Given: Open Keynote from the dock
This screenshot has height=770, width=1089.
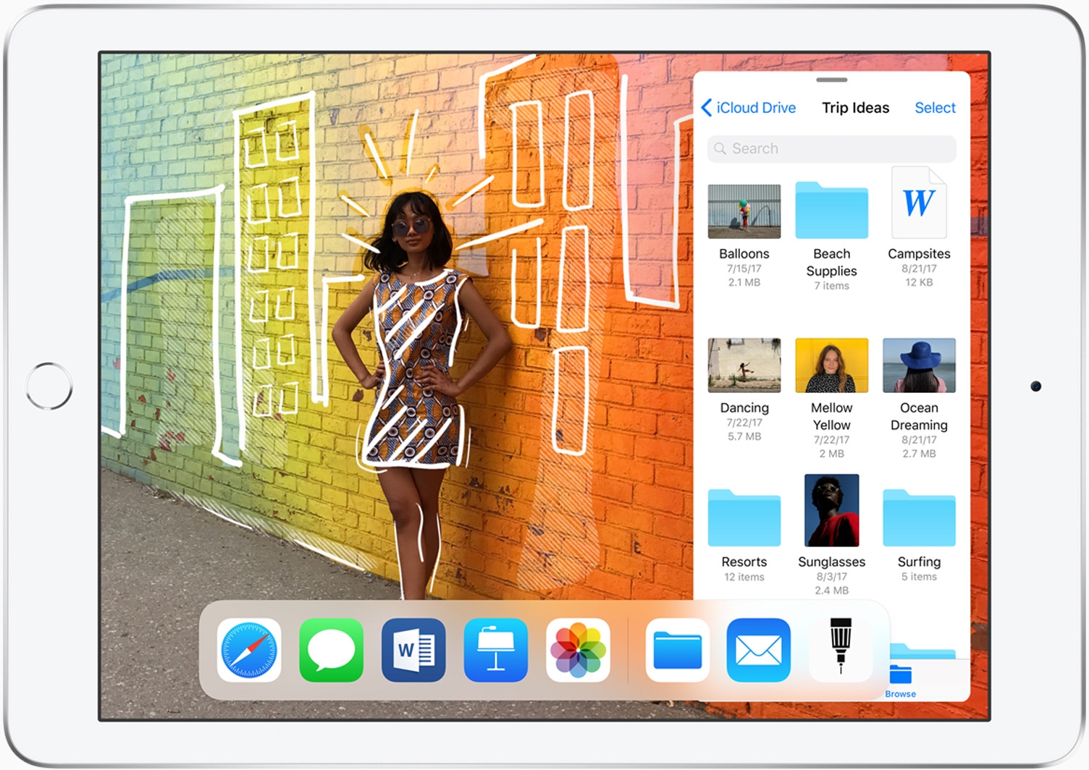Looking at the screenshot, I should click(x=495, y=649).
